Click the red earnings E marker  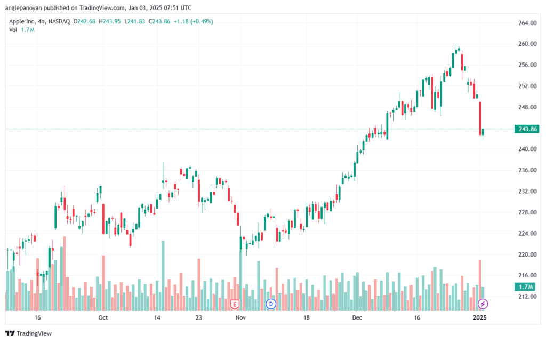235,305
